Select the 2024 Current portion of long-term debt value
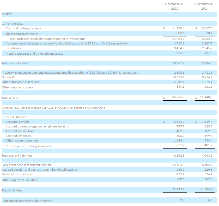The width and height of the screenshot is (219, 206). [209, 145]
